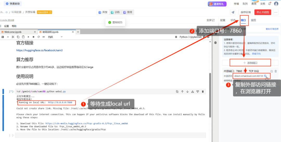Click the 代码开发中 status badge

pyautogui.click(x=44, y=12)
